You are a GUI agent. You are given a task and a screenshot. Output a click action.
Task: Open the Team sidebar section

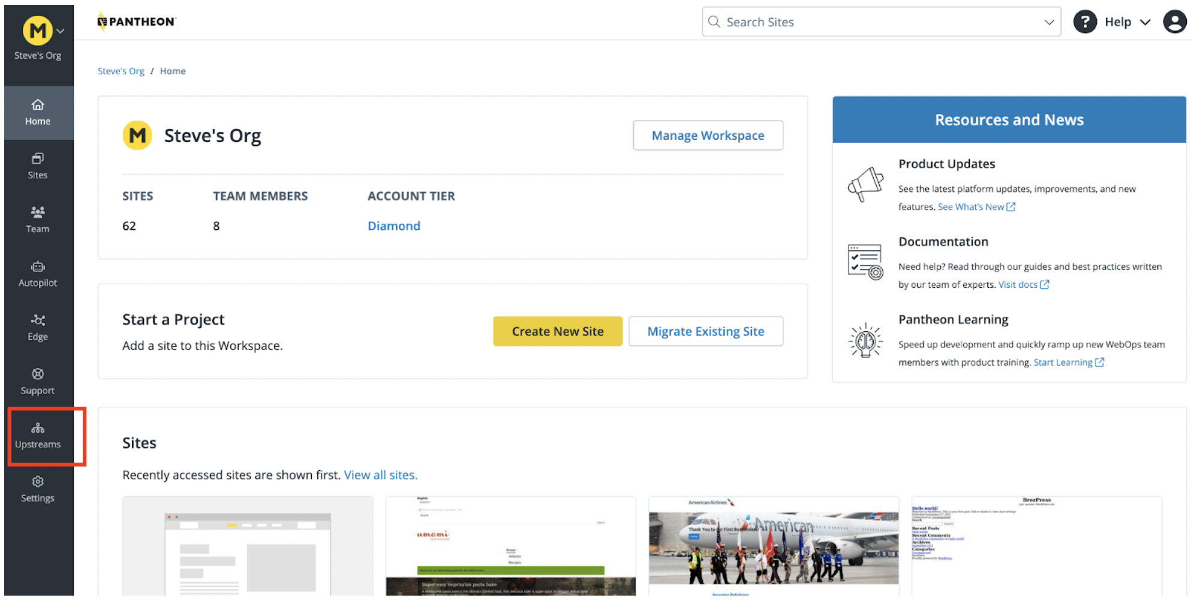tap(38, 220)
